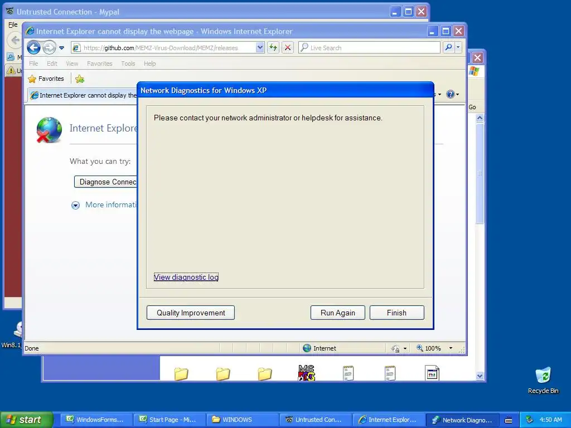Click the globe with red X error icon
Screen dimensions: 571x428
click(49, 129)
